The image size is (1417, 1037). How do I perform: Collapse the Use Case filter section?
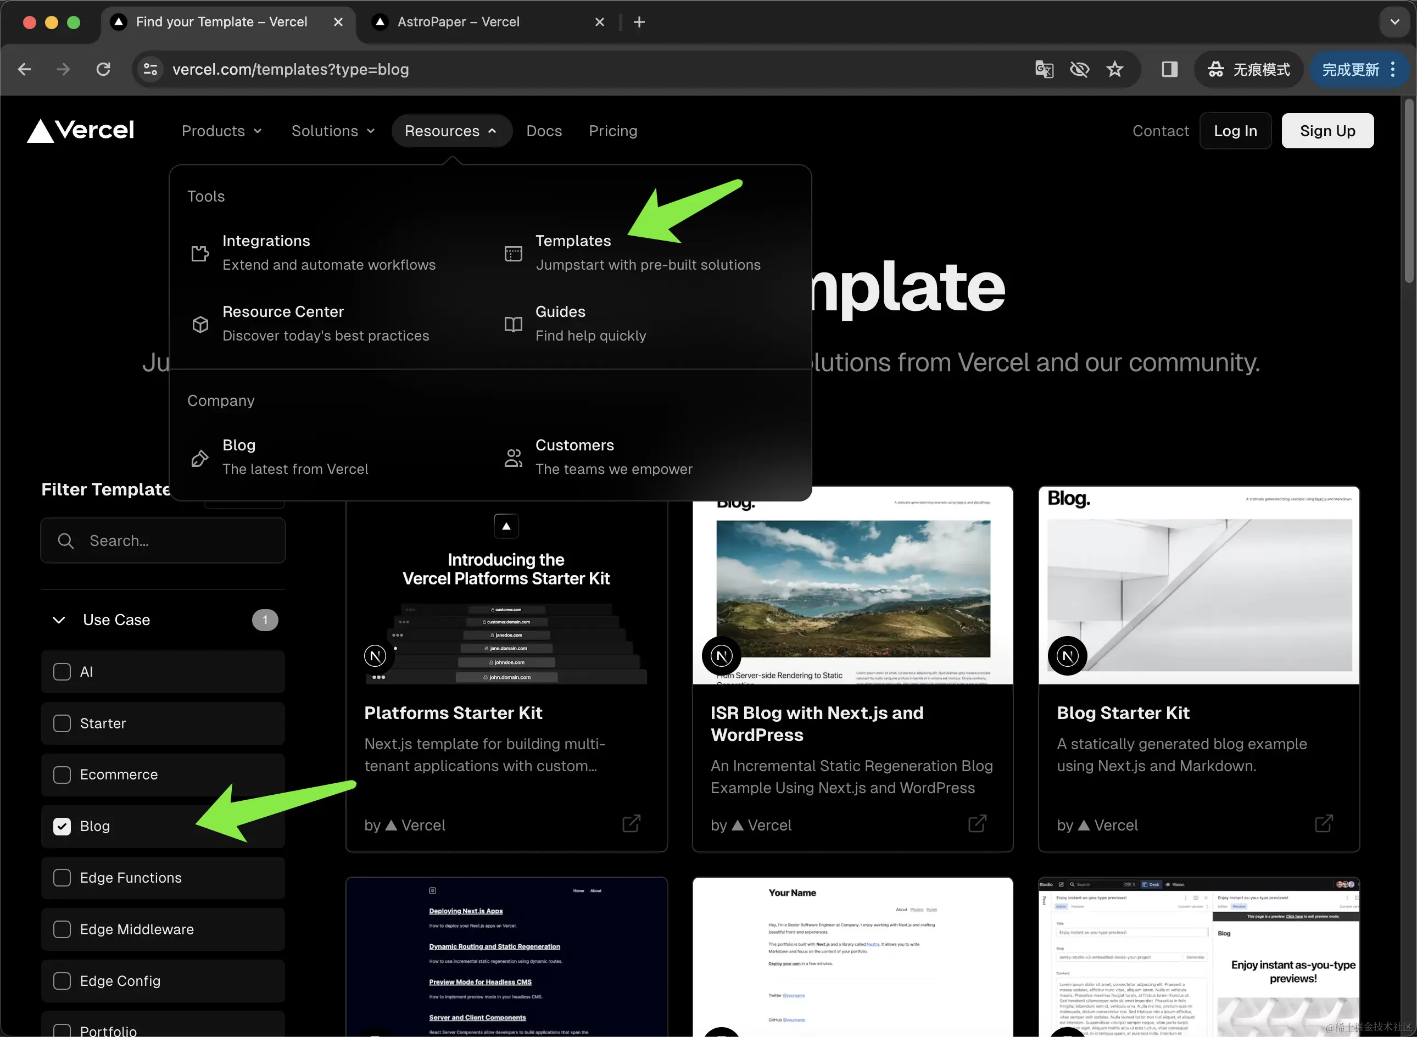pyautogui.click(x=58, y=620)
